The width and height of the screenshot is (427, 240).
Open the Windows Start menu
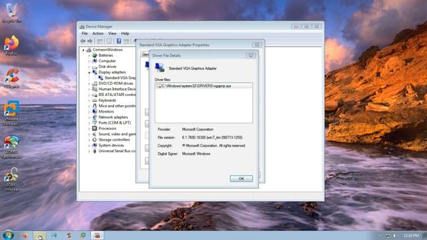(9, 235)
